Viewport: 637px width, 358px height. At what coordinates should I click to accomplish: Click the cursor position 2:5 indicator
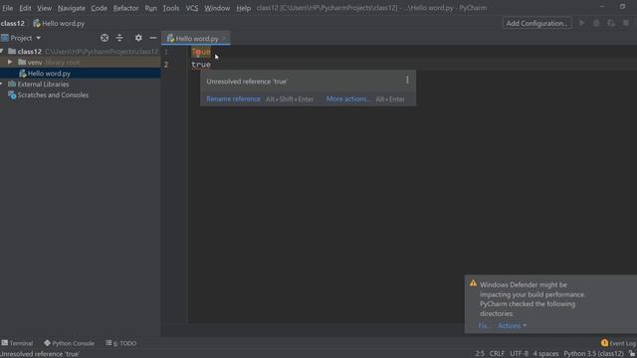click(x=480, y=354)
